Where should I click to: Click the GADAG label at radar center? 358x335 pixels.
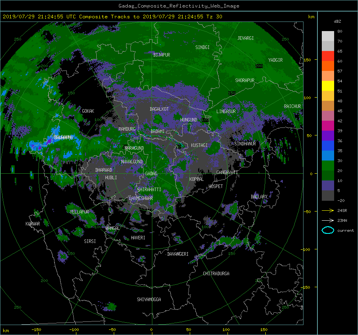(152, 174)
